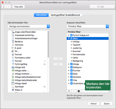Toggle the Visa tab checkbox
This screenshot has height=109, width=116.
(x=71, y=80)
